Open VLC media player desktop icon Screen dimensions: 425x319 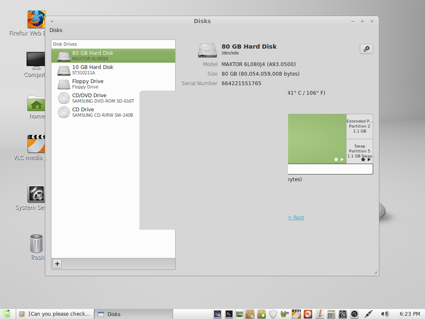[x=36, y=144]
